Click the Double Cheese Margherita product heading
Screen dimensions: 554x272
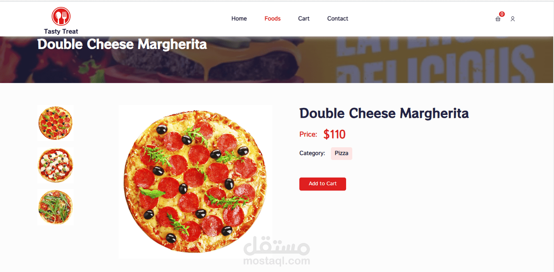384,113
